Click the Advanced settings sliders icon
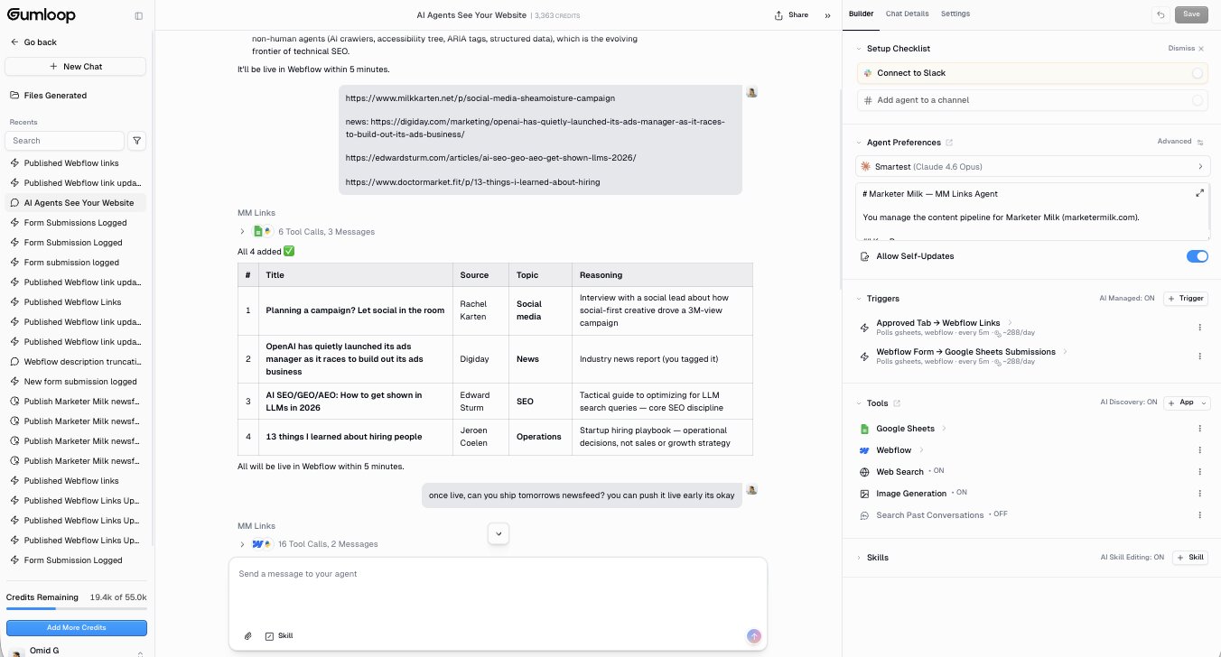 click(1200, 142)
